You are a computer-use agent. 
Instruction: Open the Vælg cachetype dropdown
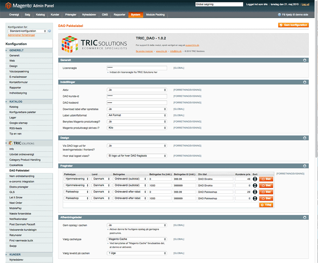137,239
